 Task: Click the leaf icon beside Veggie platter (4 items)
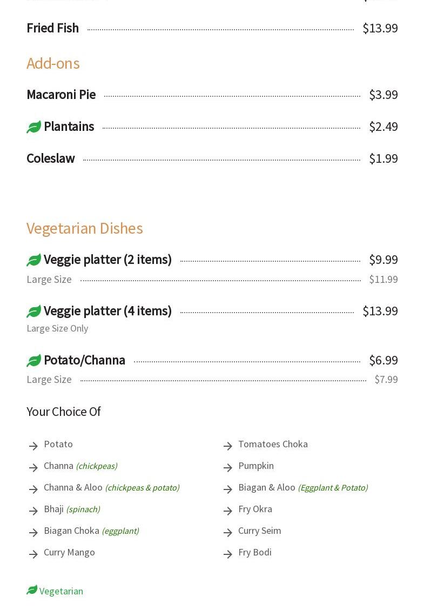(x=33, y=312)
